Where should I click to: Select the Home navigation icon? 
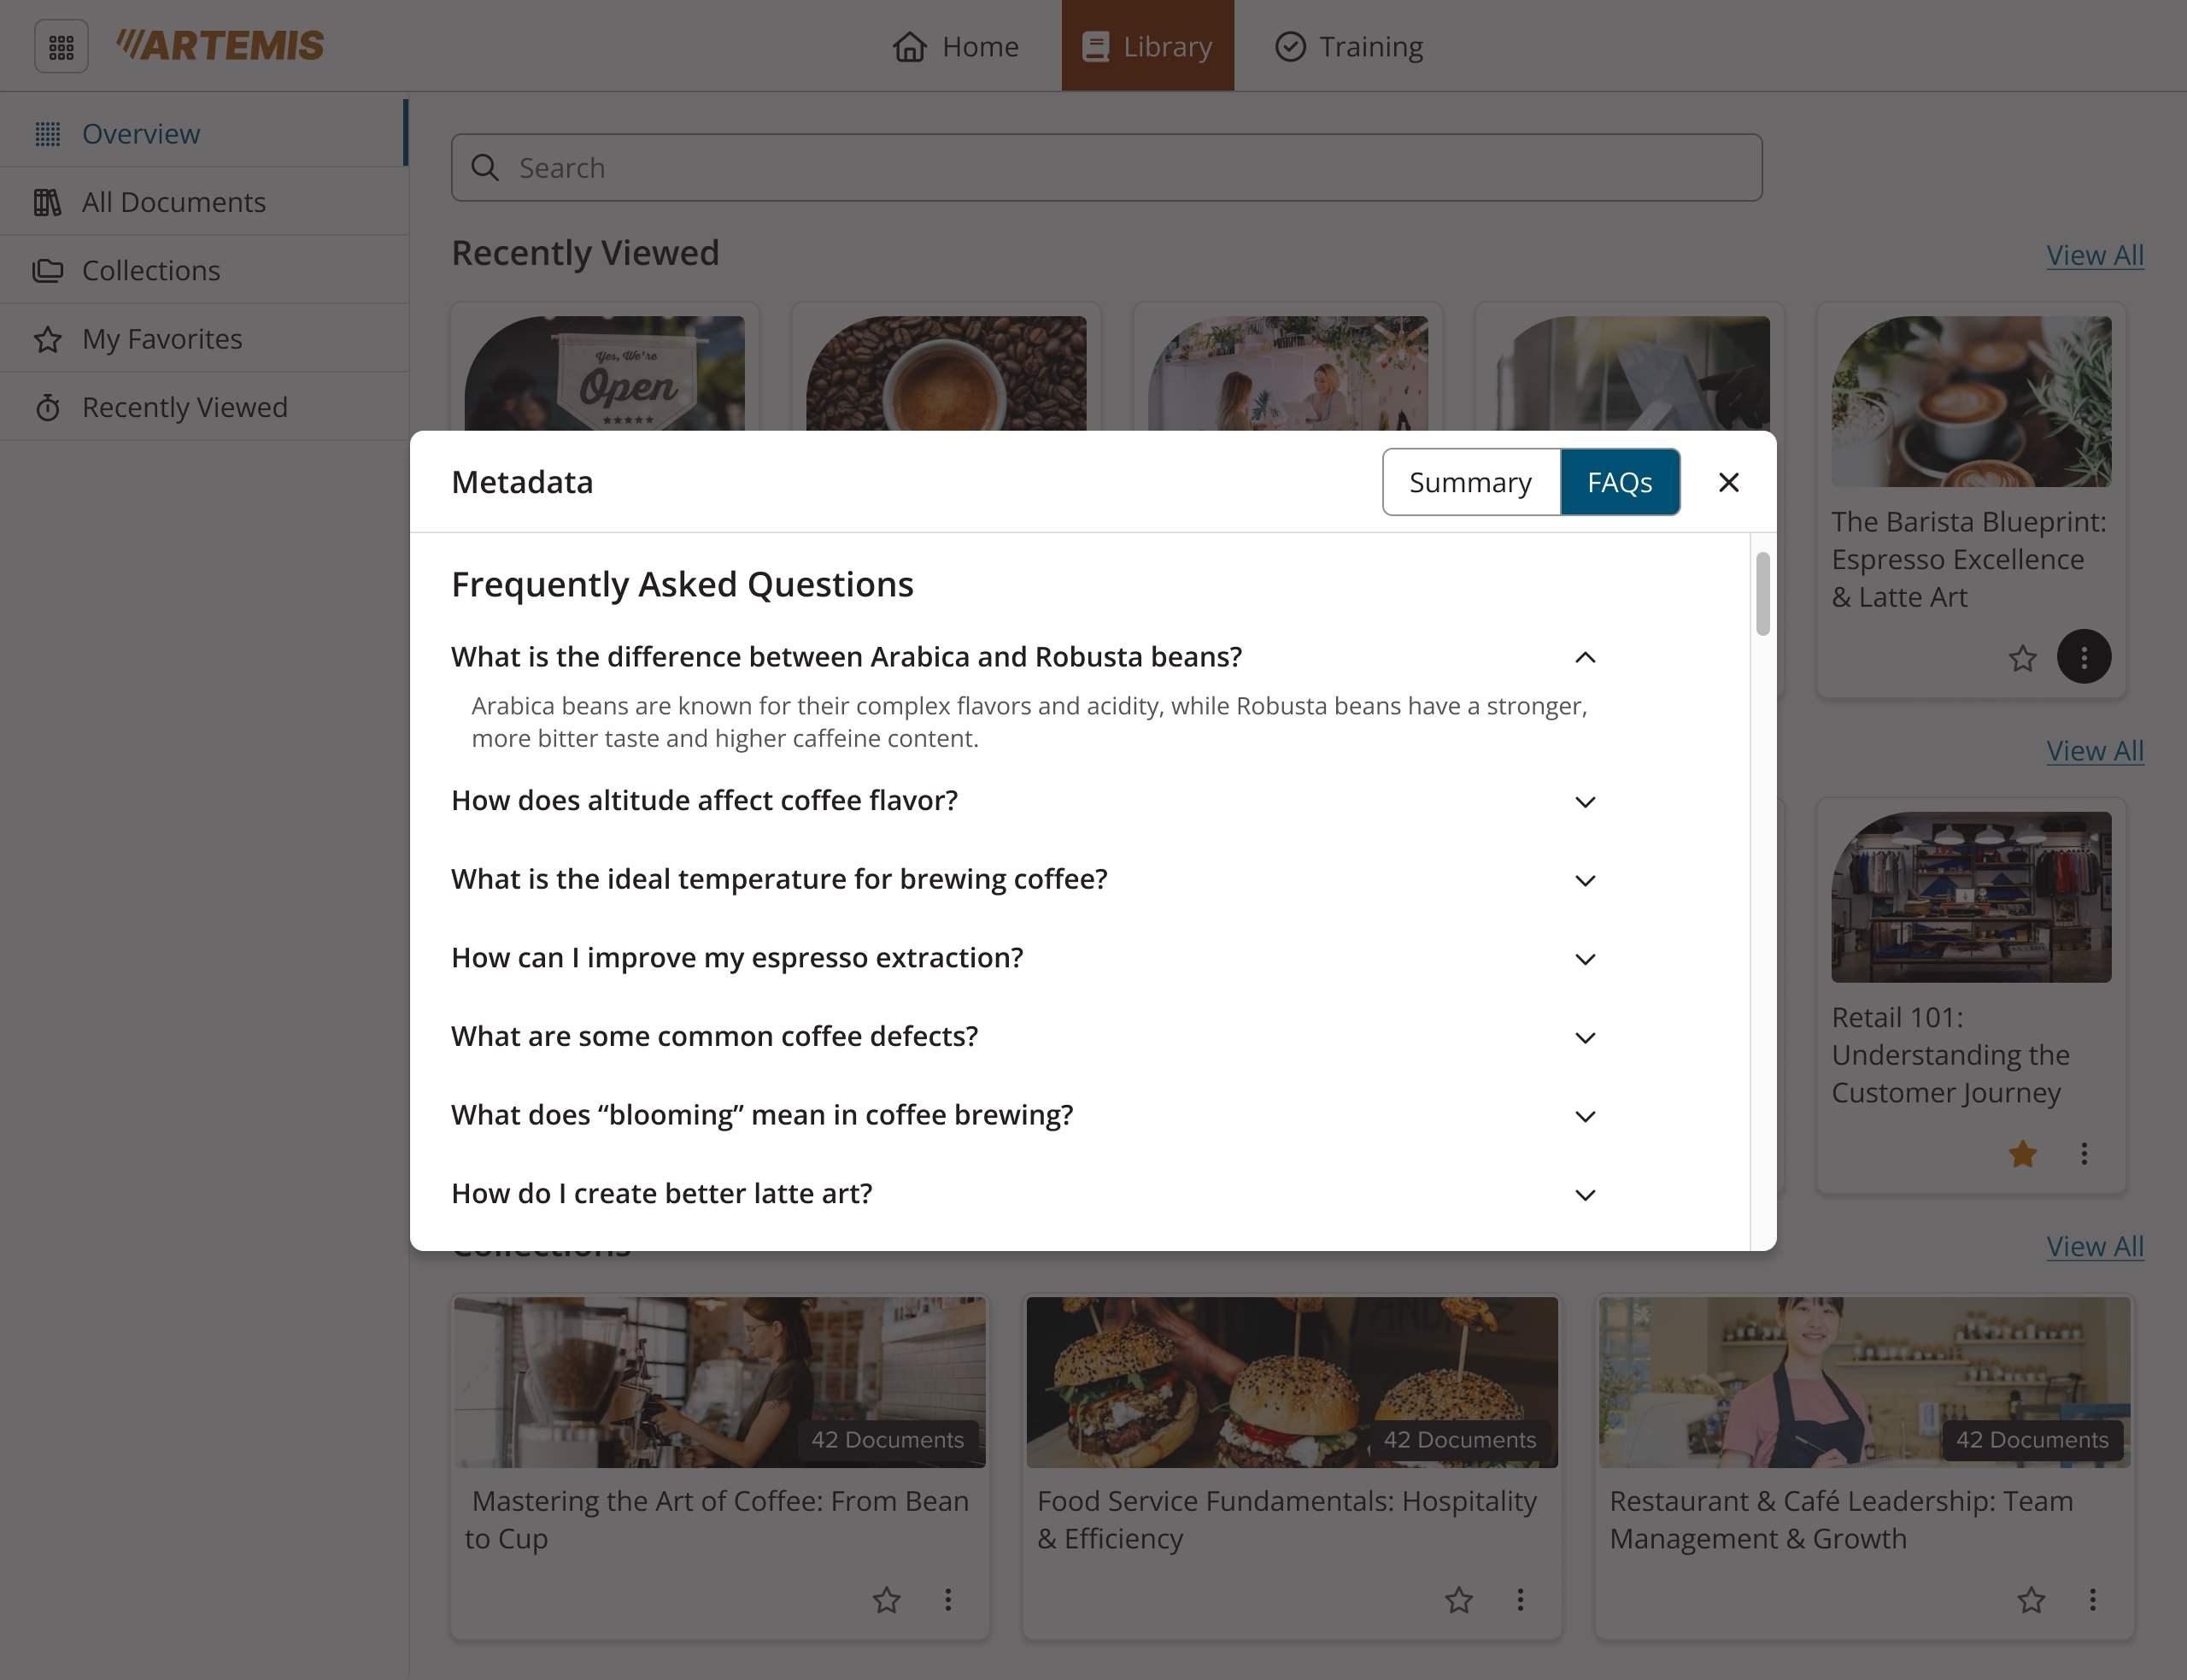(x=911, y=46)
